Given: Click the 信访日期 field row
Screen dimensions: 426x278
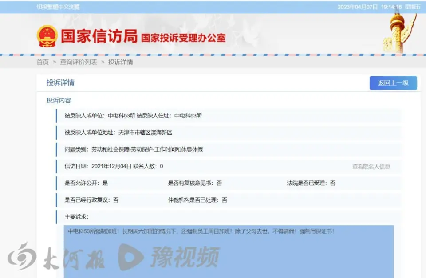Looking at the screenshot, I should pos(114,166).
